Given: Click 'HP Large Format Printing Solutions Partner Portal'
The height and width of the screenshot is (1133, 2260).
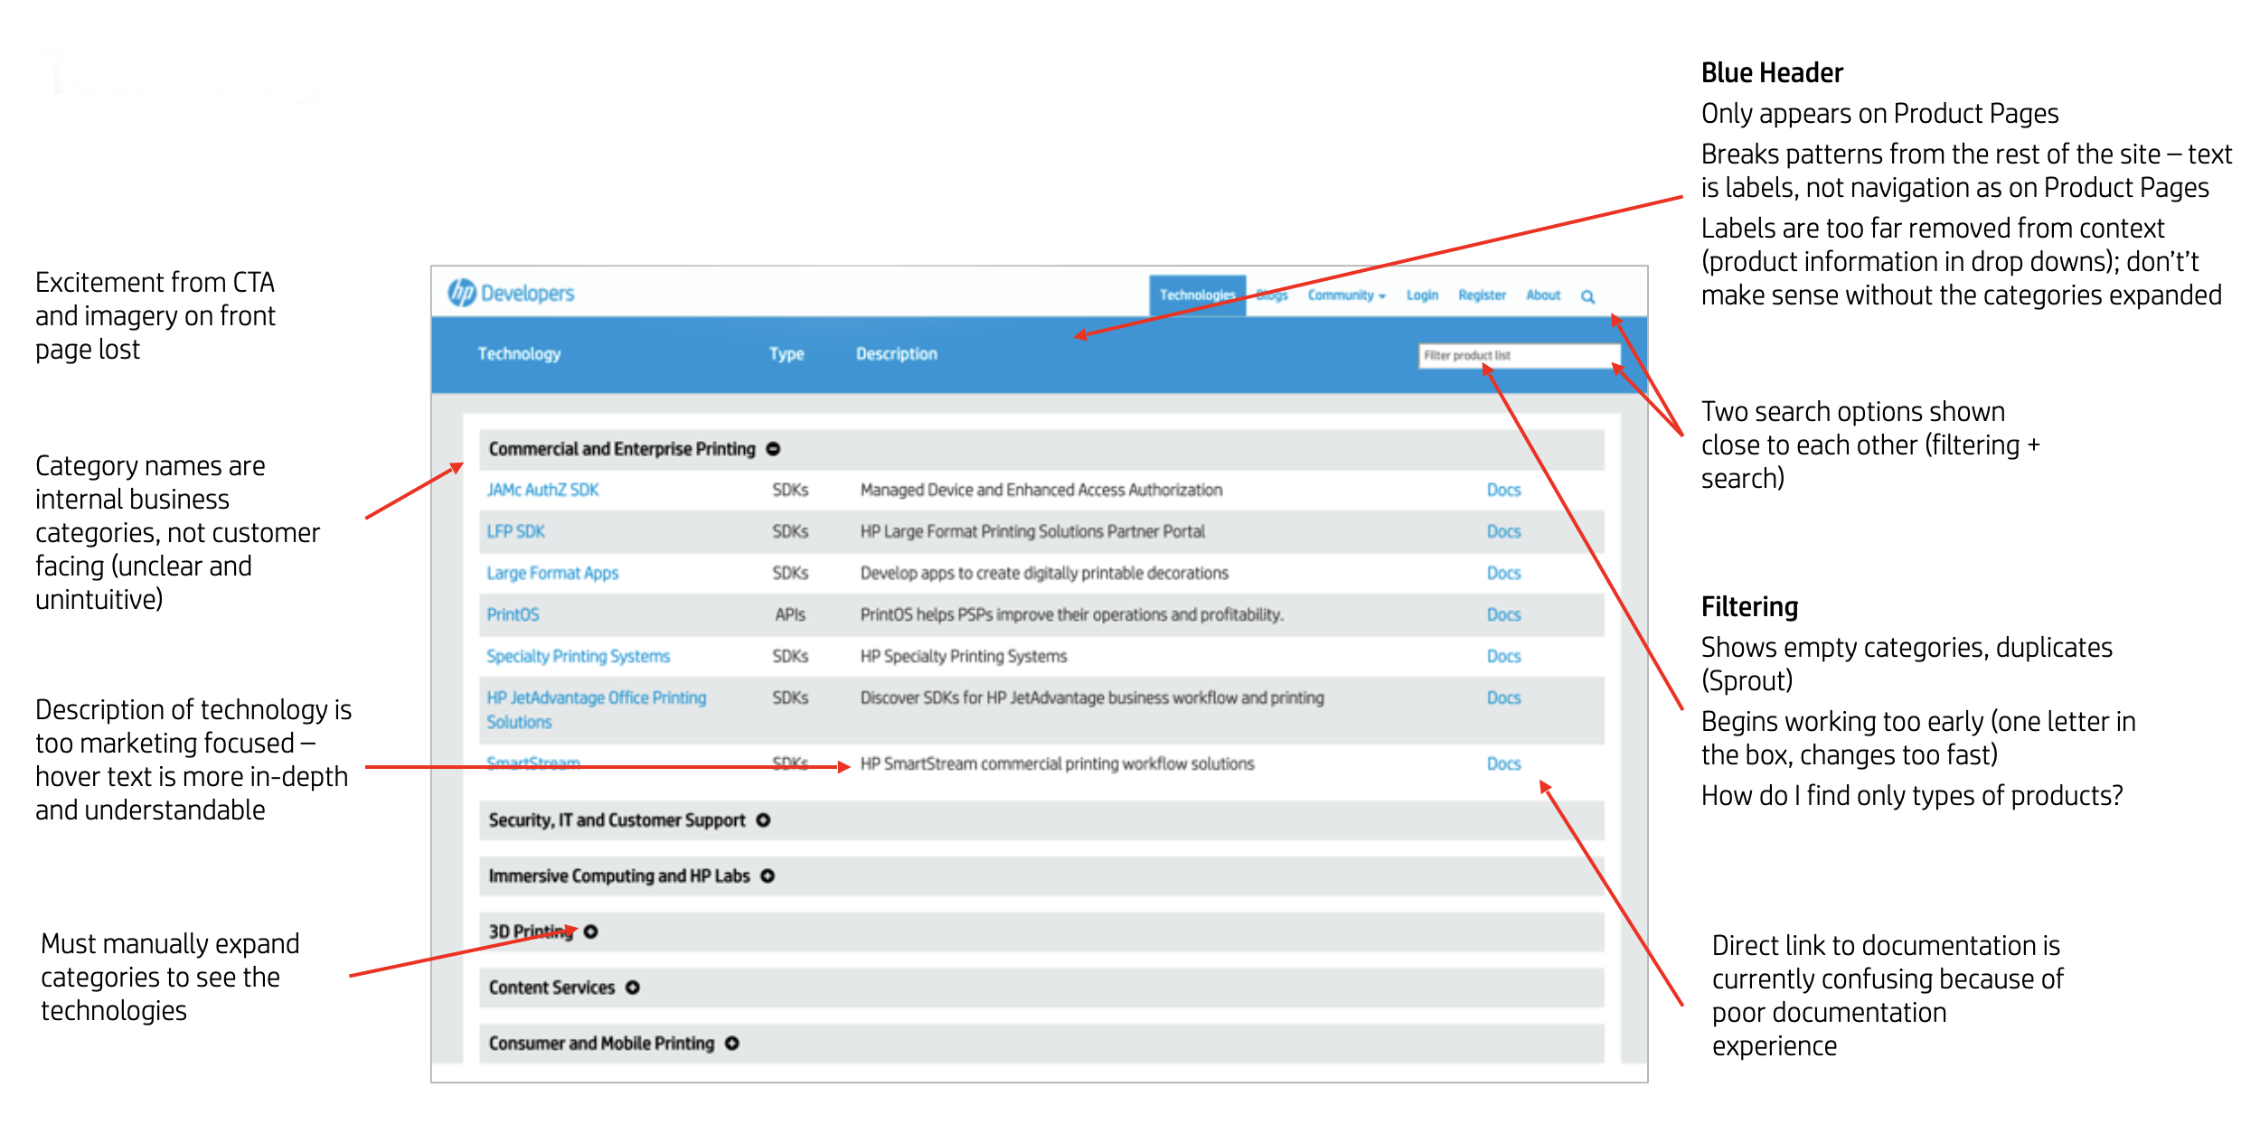Looking at the screenshot, I should tap(1032, 531).
